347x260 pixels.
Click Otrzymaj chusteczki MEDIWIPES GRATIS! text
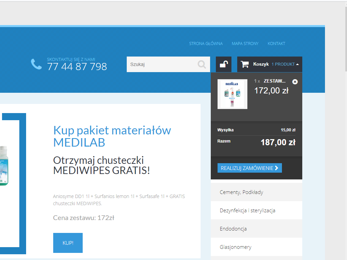pyautogui.click(x=102, y=165)
